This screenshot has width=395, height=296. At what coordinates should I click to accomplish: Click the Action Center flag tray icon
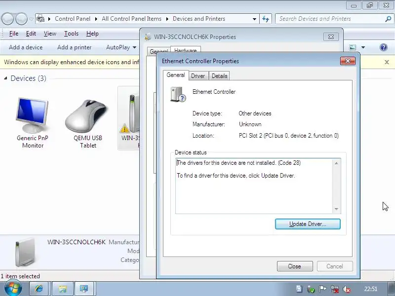323,289
